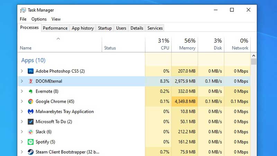This screenshot has height=156, width=277.
Task: Click the Steam Client Bootstrapper icon
Action: click(x=30, y=152)
